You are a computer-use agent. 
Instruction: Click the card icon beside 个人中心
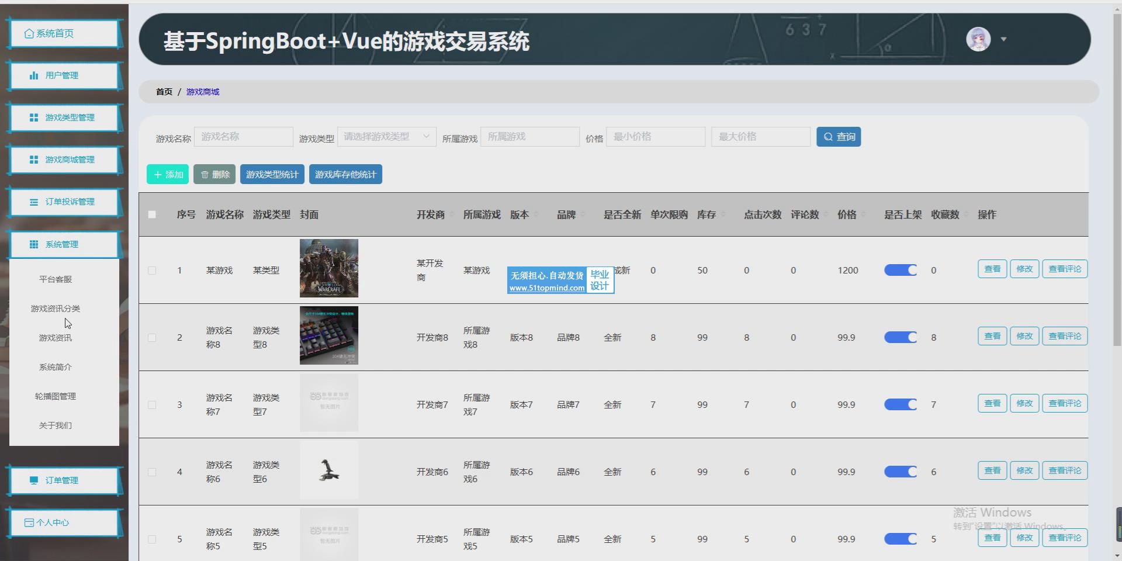click(x=29, y=522)
